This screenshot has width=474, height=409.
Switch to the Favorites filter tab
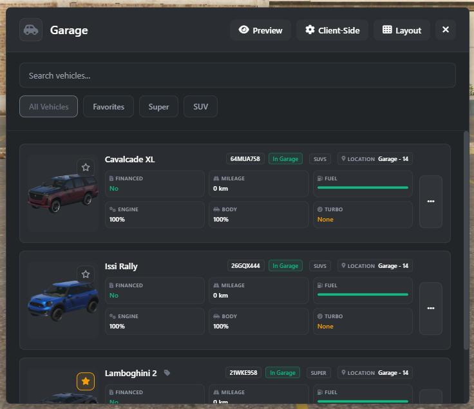108,107
